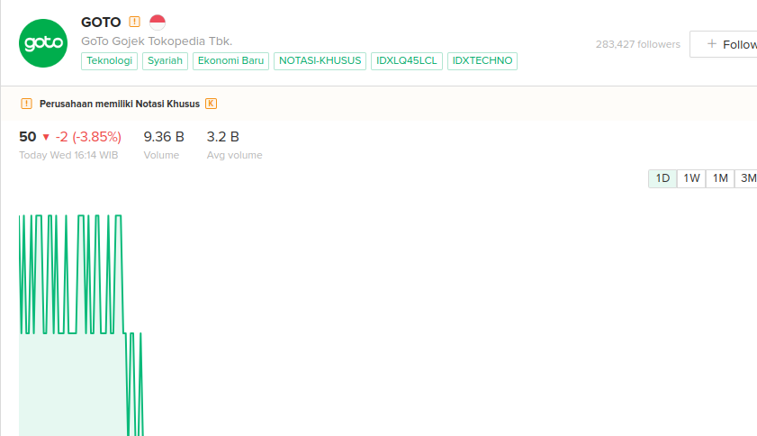Open the Teknologi sector tag
Image resolution: width=757 pixels, height=436 pixels.
point(109,61)
